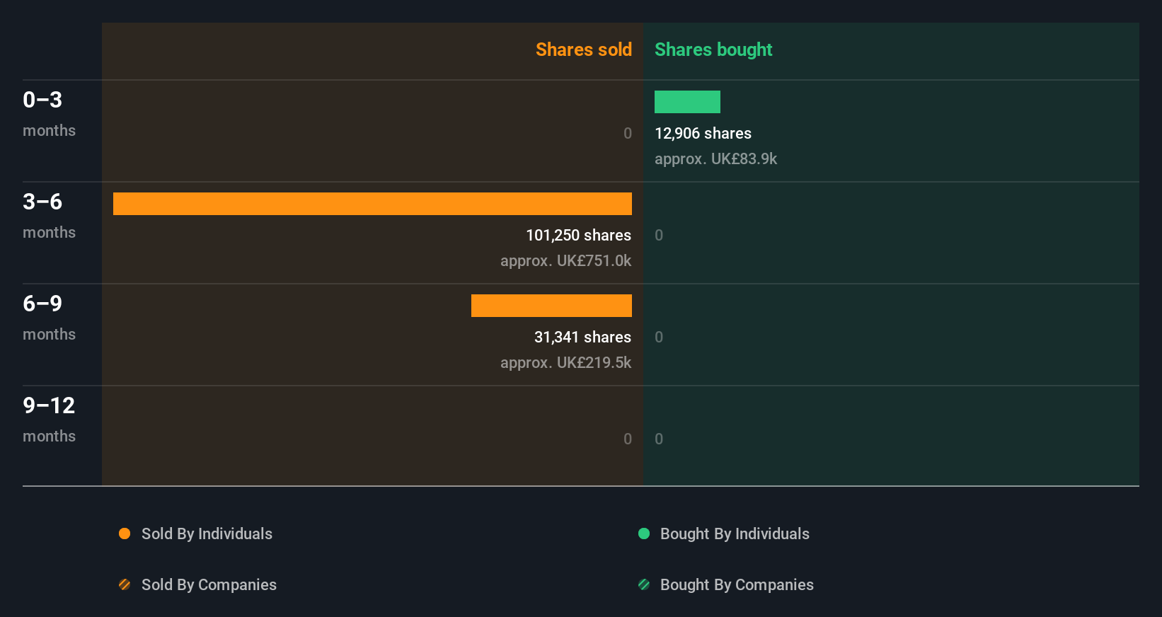The image size is (1162, 617).
Task: Select the orange 101,250 shares sold bar
Action: 372,204
